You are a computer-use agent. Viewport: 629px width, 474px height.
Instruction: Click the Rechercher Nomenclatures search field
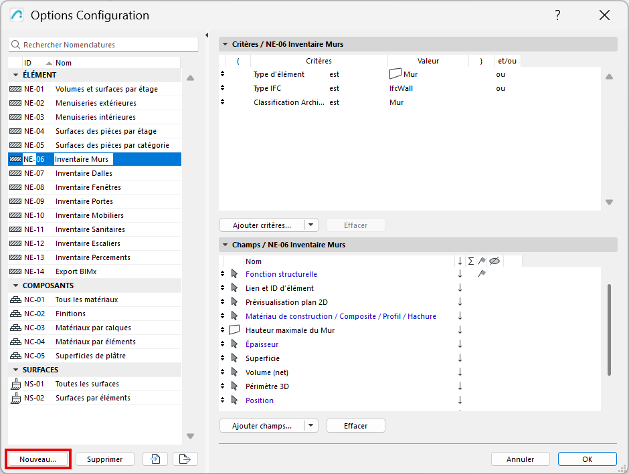click(107, 45)
